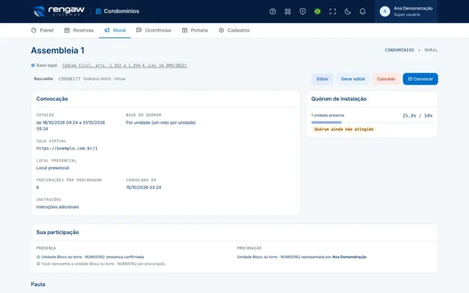Click the Sua participação heading
The height and width of the screenshot is (293, 469).
[58, 233]
